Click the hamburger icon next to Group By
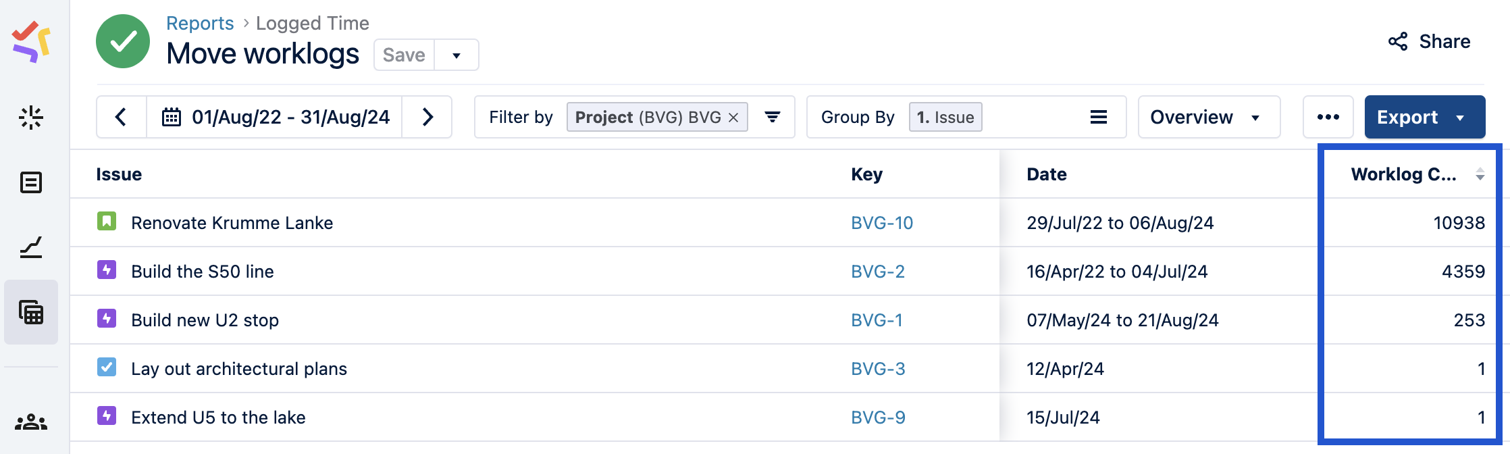1510x454 pixels. 1099,116
